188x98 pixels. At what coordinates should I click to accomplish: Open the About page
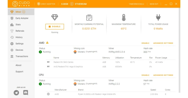19,65
